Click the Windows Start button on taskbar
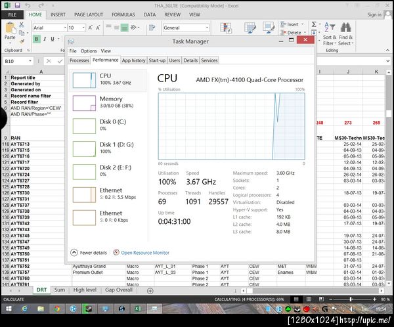Viewport: 394px width, 327px height. tap(9, 309)
